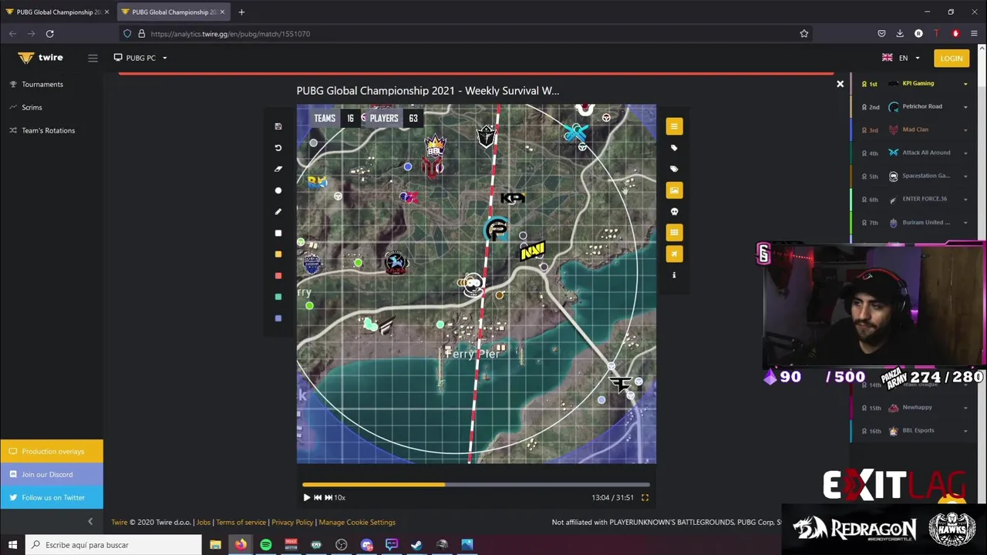Viewport: 987px width, 555px height.
Task: Pick the red drawing color
Action: pos(278,275)
